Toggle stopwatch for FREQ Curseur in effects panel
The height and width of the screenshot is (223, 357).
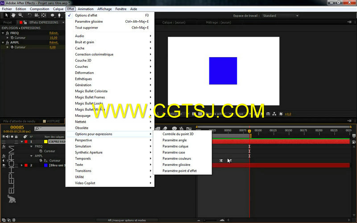[x=12, y=38]
